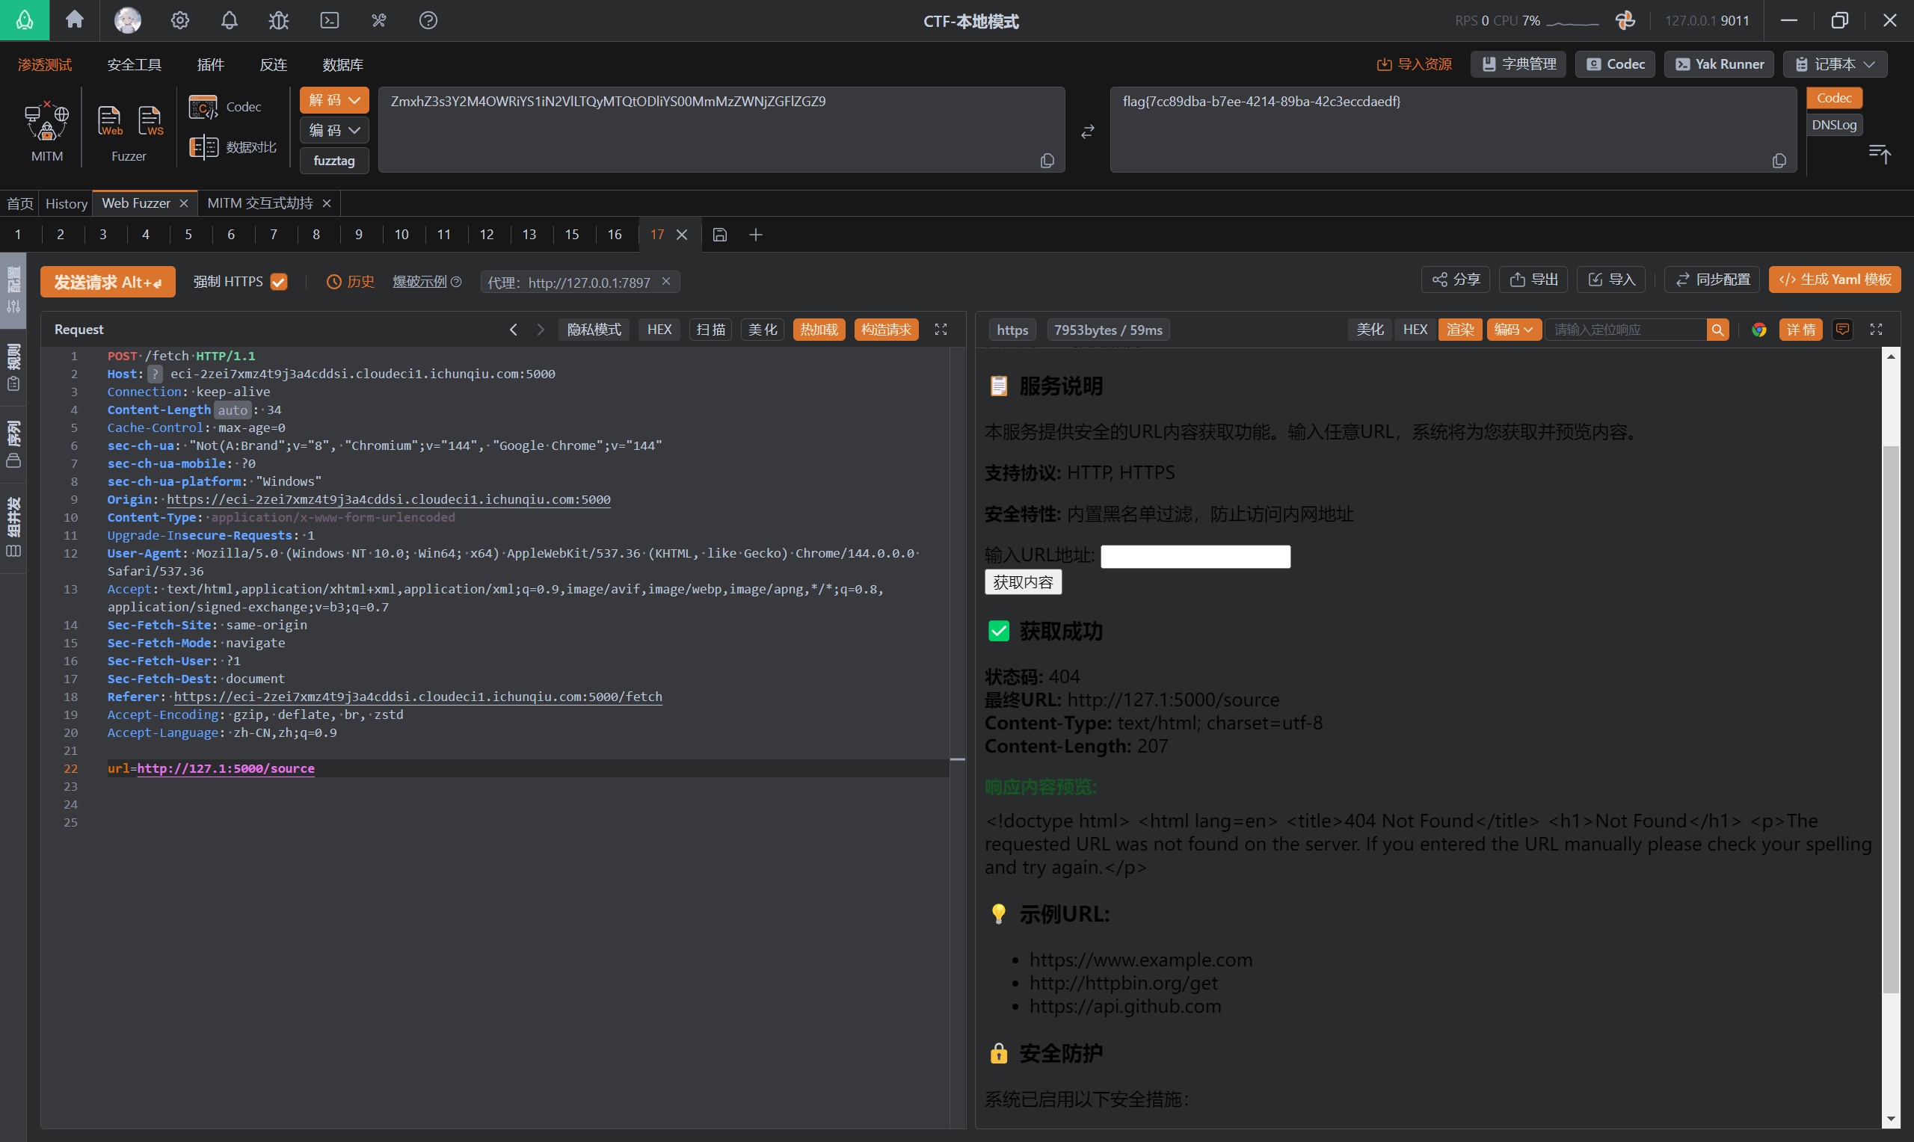Click 获取内容 in rendered response
1914x1142 pixels.
tap(1023, 581)
